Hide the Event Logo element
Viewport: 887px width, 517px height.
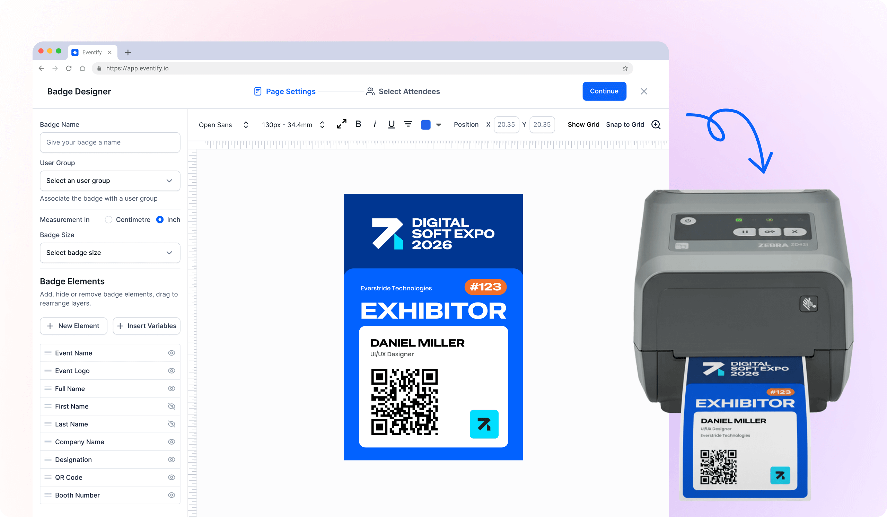(x=172, y=370)
